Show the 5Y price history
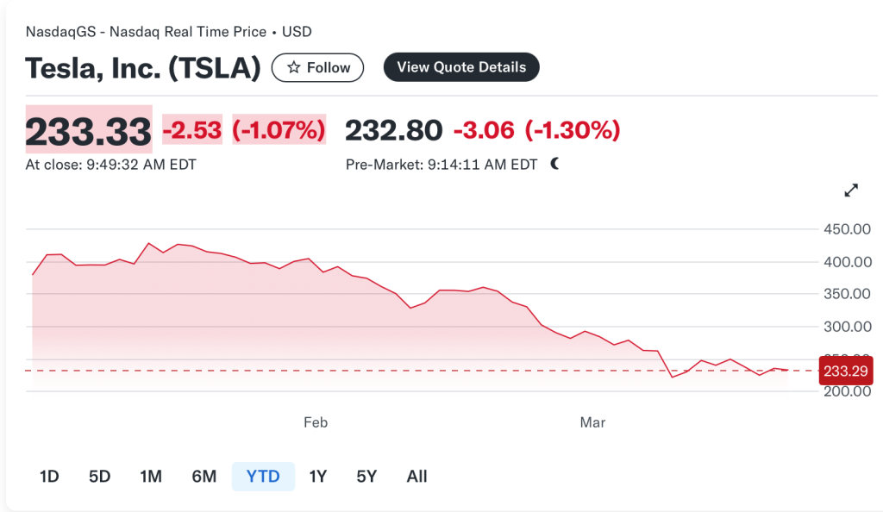The width and height of the screenshot is (883, 512). tap(366, 476)
